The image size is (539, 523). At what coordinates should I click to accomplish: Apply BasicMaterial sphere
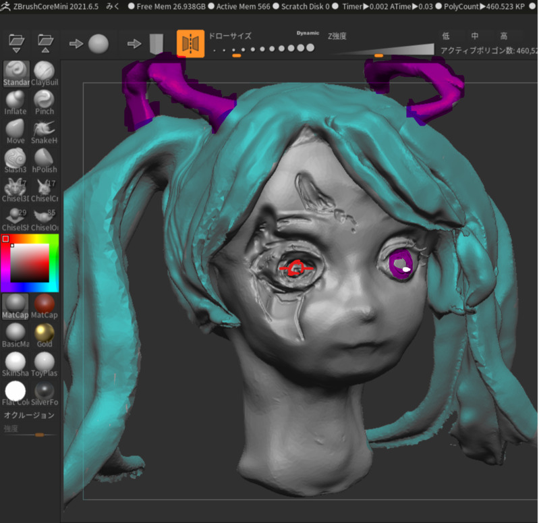15,335
